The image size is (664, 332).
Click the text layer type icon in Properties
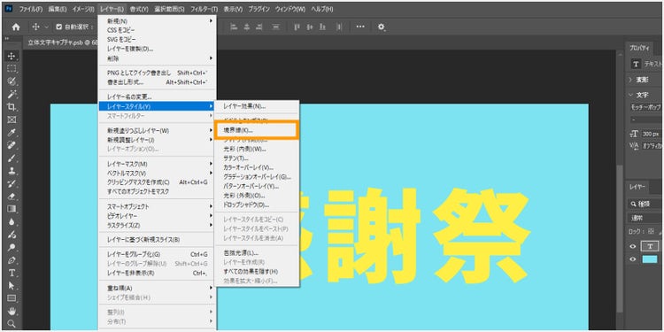click(x=635, y=65)
